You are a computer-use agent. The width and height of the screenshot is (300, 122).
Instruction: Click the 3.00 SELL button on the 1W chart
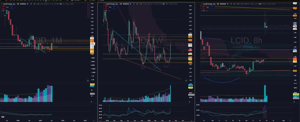pos(106,7)
